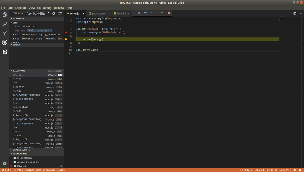Open notifications bell in status bar
The width and height of the screenshot is (304, 172).
(300, 170)
